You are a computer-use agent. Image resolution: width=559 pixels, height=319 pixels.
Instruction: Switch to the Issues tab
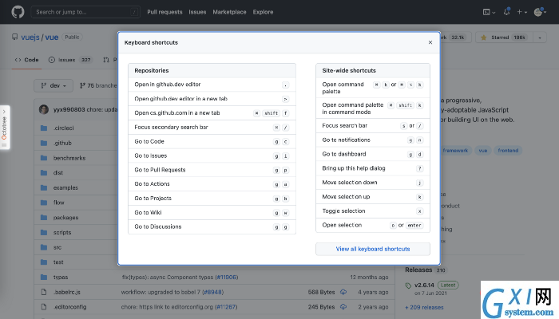click(70, 60)
